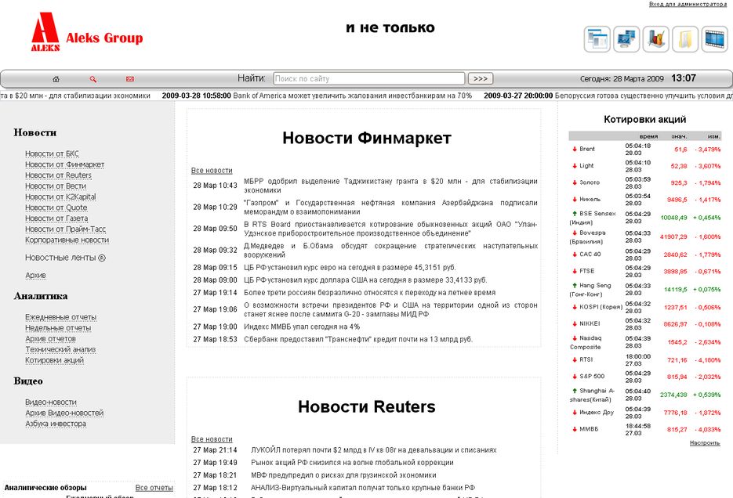
Task: Open the euro rate 45,3151 news item
Action: coord(350,268)
